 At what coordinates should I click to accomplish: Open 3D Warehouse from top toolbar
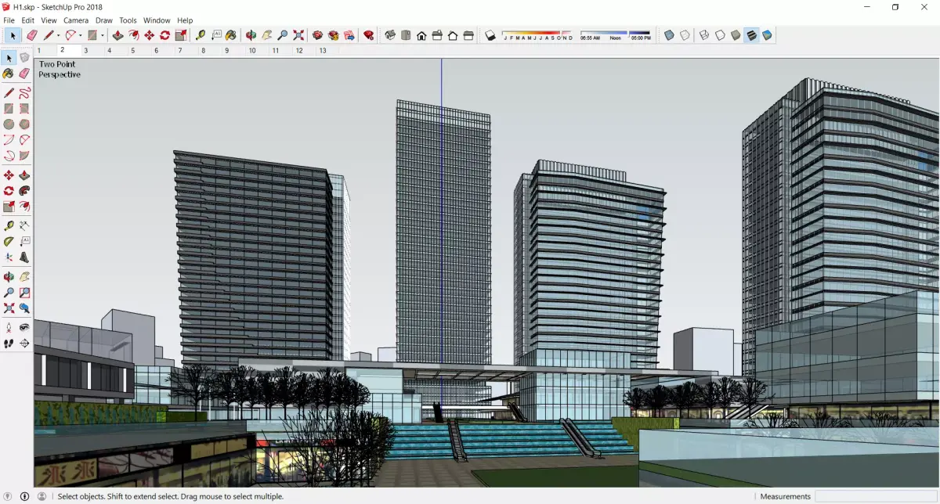[x=317, y=35]
